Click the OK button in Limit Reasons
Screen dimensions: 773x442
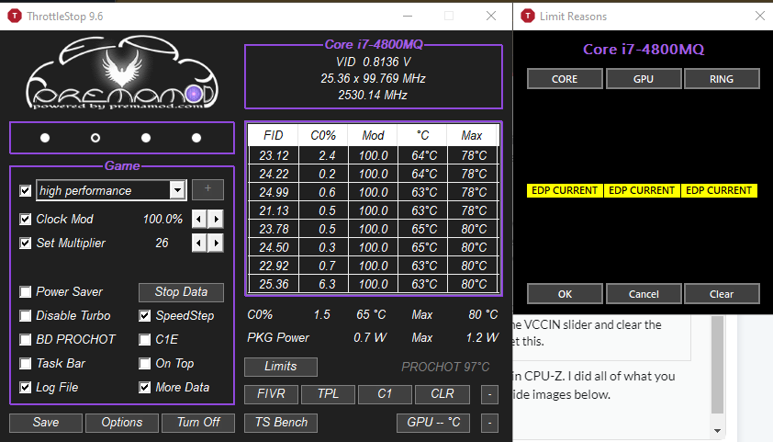click(x=565, y=294)
